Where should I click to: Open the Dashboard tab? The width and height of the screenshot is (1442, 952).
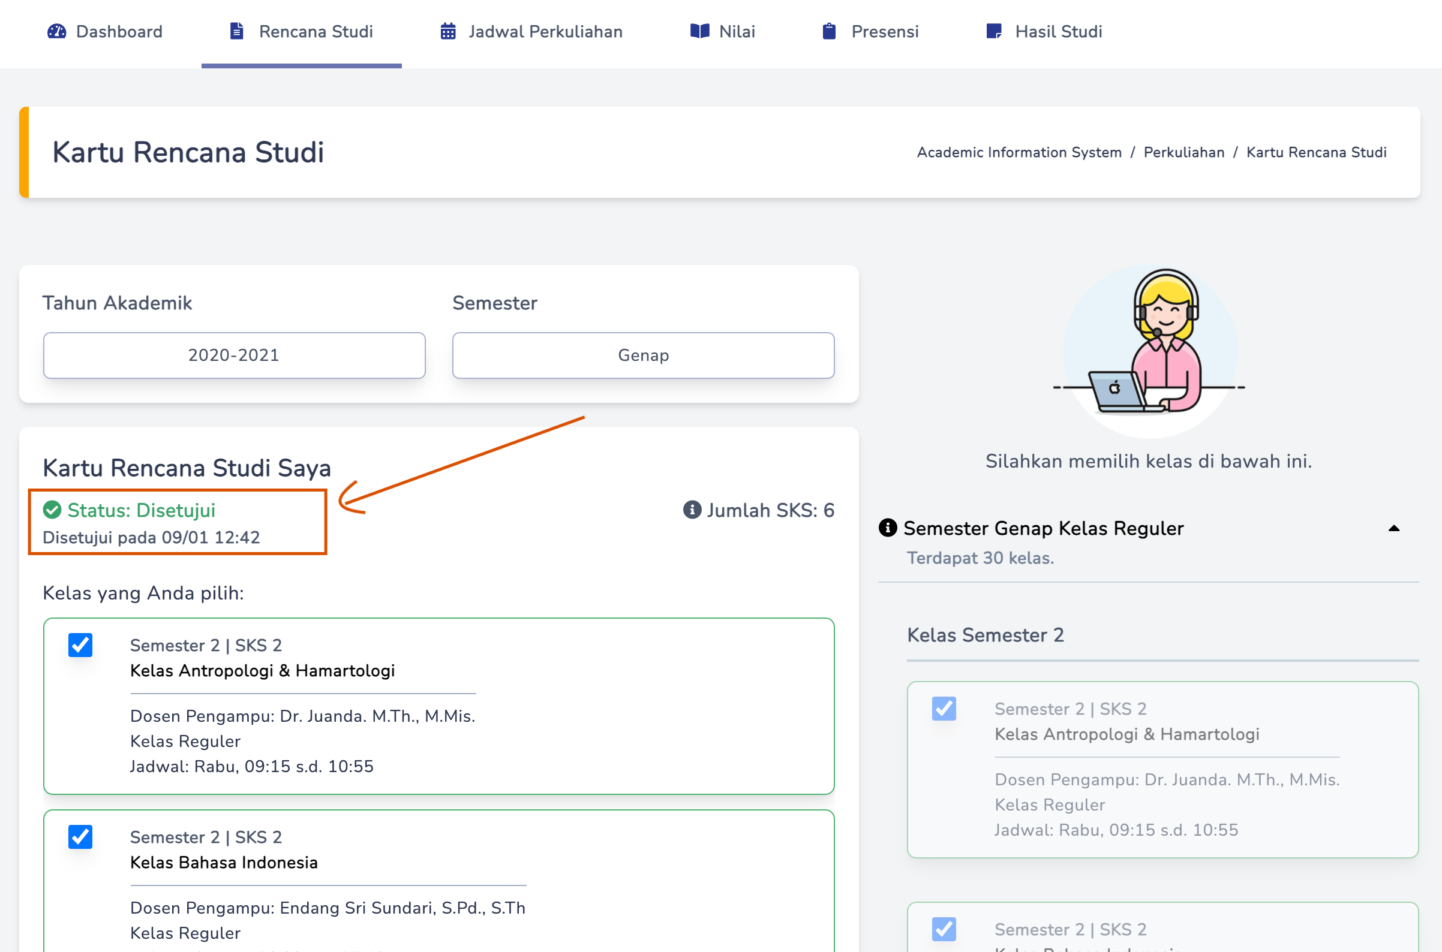[105, 32]
